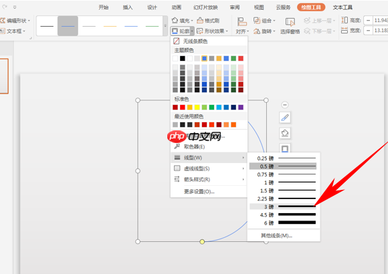The height and width of the screenshot is (274, 388).
Task: Choose the 3 磅 line weight
Action: tap(283, 207)
